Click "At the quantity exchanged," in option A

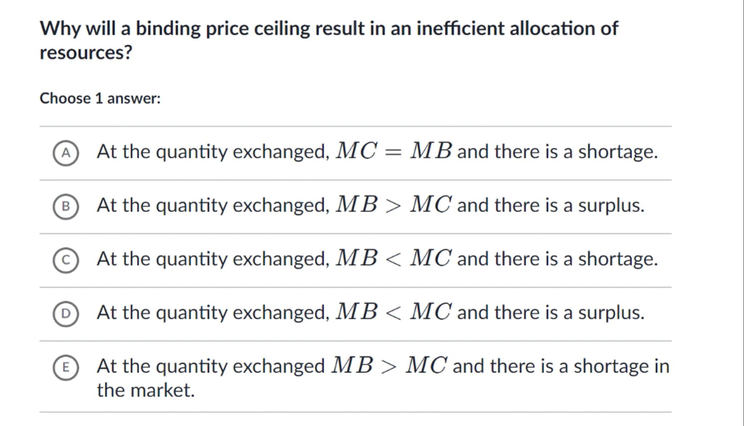(213, 152)
